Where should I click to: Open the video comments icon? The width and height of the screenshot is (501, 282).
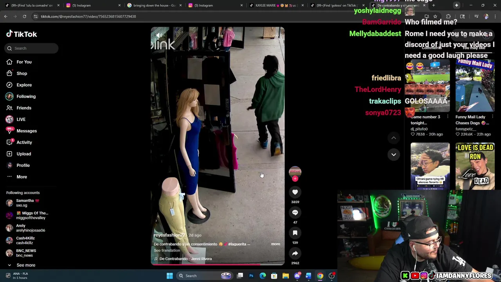[295, 212]
